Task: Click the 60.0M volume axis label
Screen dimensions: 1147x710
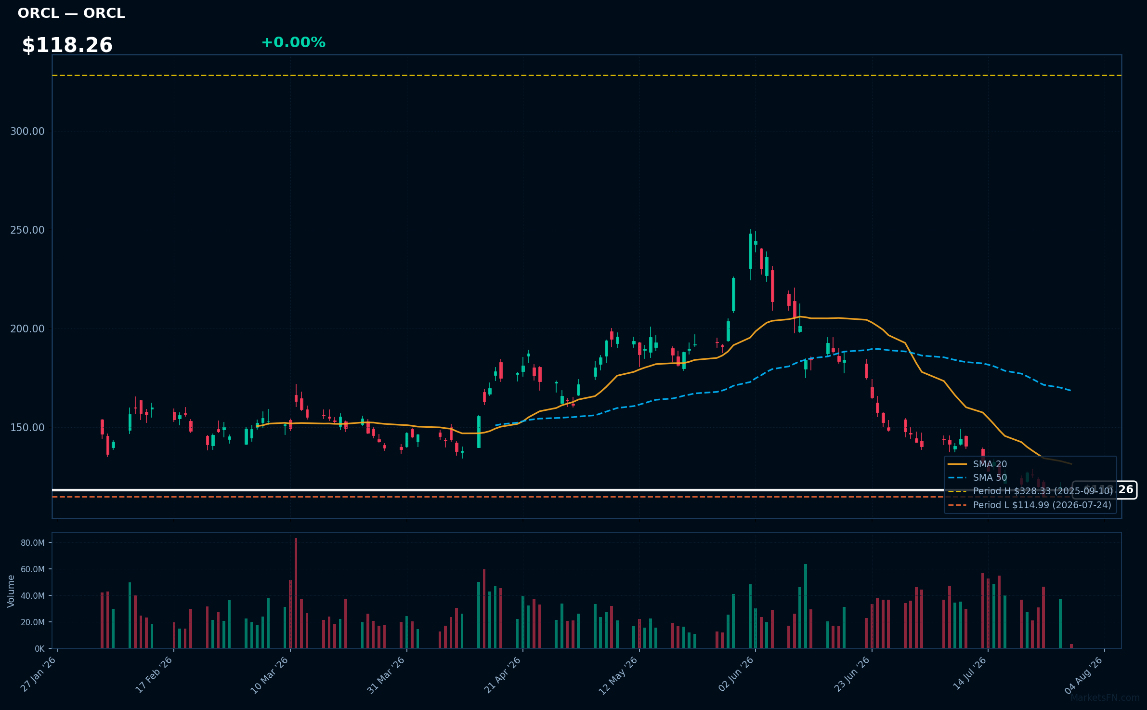Action: (x=33, y=569)
